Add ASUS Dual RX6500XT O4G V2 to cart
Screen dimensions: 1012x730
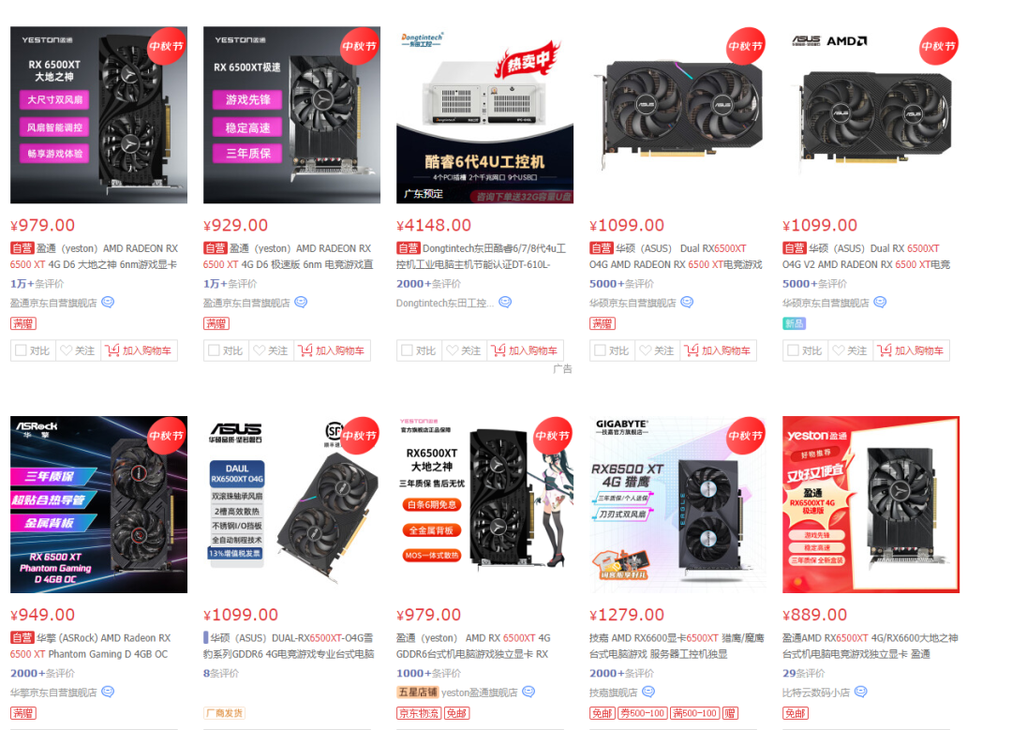coord(912,350)
